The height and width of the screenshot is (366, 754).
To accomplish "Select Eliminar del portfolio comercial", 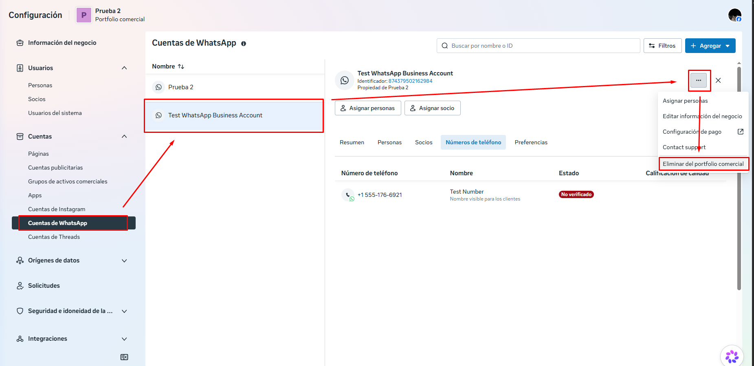I will [x=703, y=164].
